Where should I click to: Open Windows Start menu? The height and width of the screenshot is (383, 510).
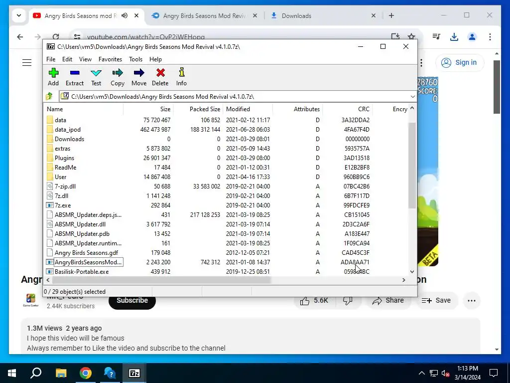(12, 373)
